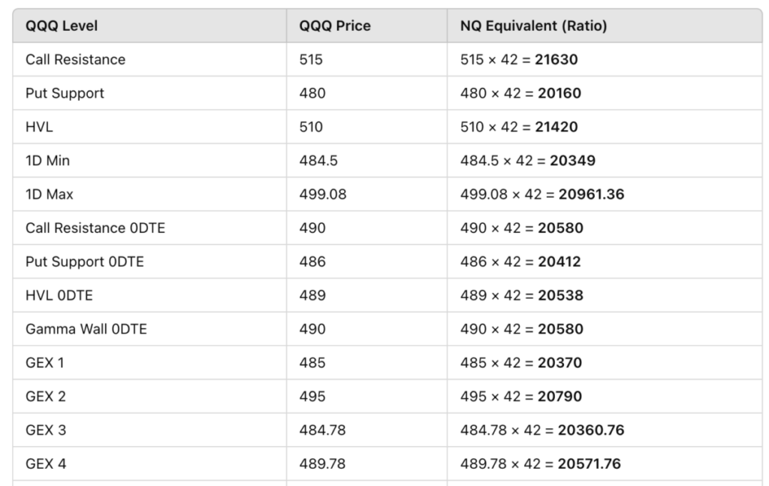Click the GEX 3 row label
This screenshot has width=769, height=486.
tap(46, 430)
